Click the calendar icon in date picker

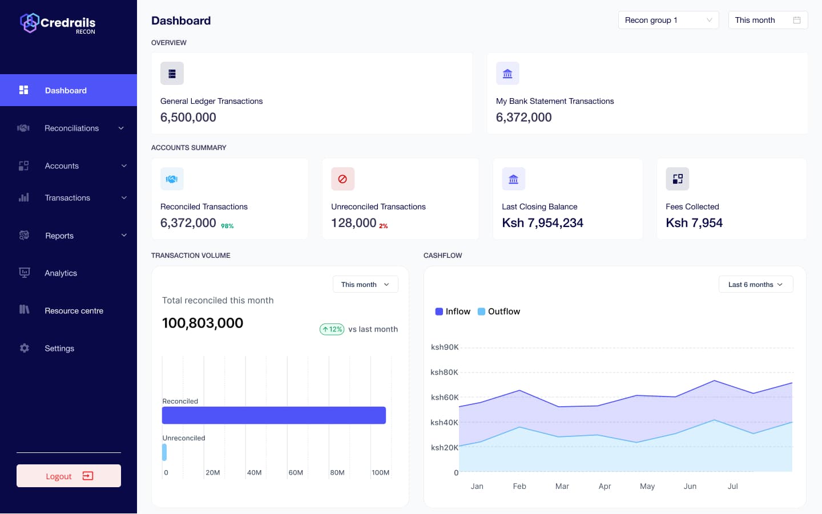(797, 20)
